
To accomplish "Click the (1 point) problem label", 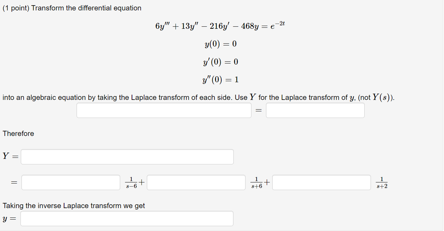I will pyautogui.click(x=16, y=8).
